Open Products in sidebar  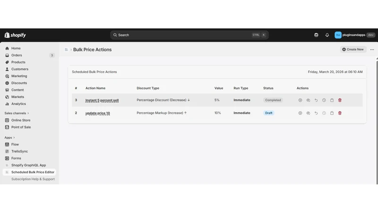(18, 62)
